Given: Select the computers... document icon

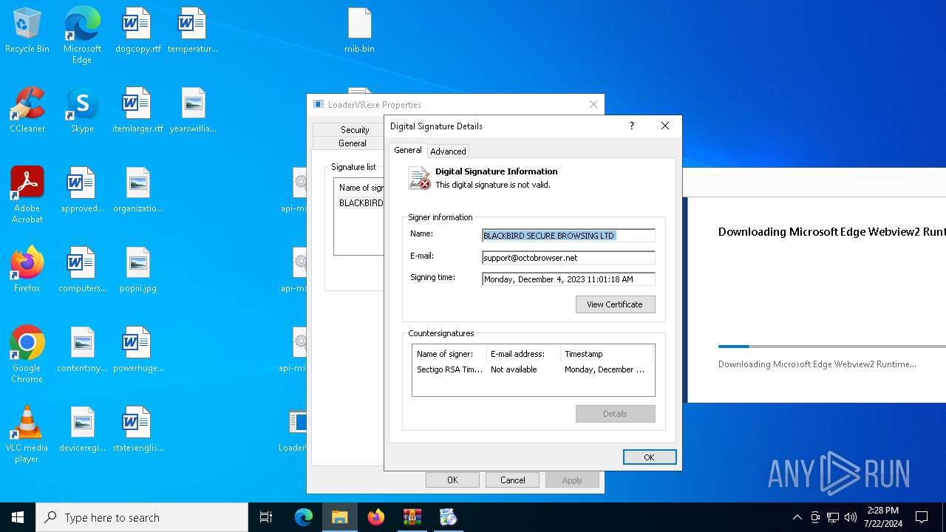Looking at the screenshot, I should pos(82,270).
